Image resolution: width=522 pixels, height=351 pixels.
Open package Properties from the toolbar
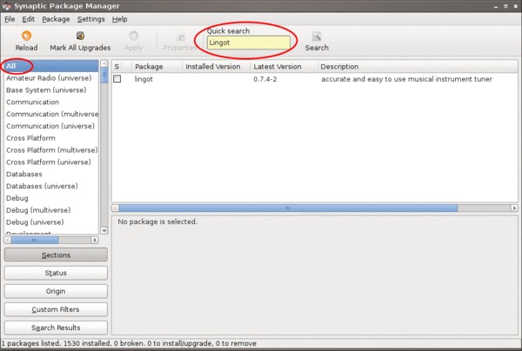(179, 36)
